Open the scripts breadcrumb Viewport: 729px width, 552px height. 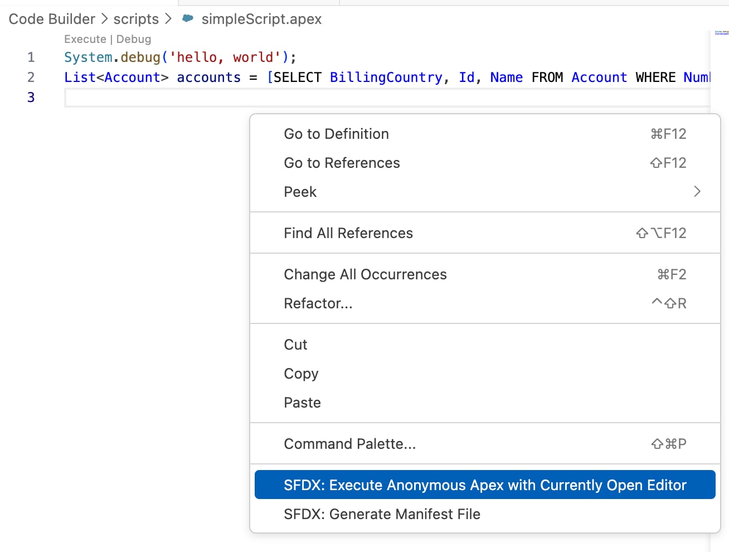136,18
